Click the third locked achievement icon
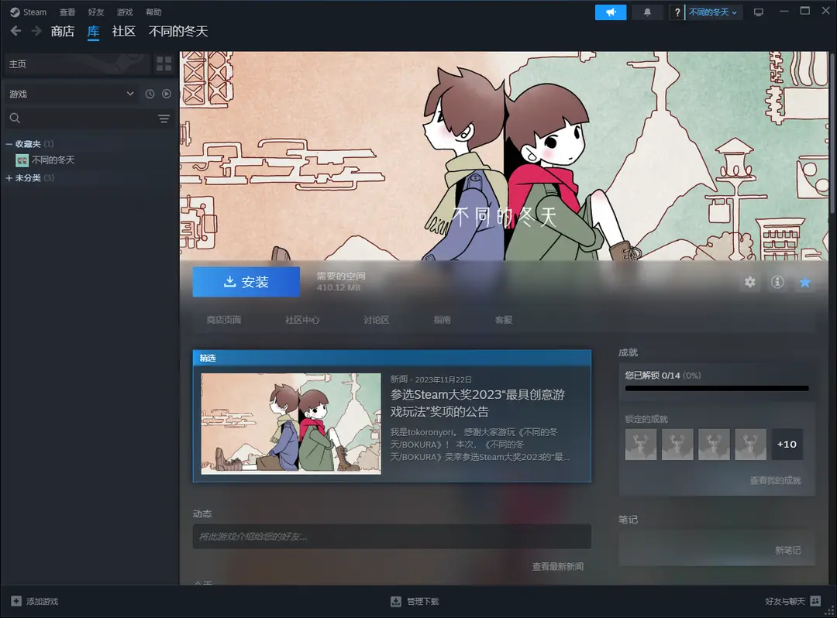Viewport: 837px width, 618px height. (x=714, y=445)
